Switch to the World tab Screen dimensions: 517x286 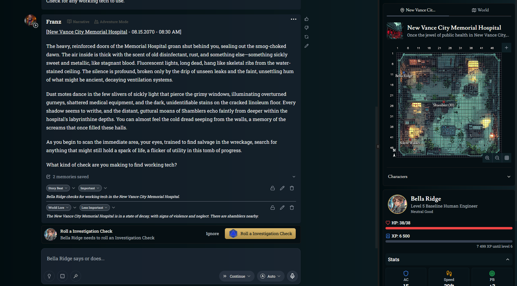coord(480,10)
